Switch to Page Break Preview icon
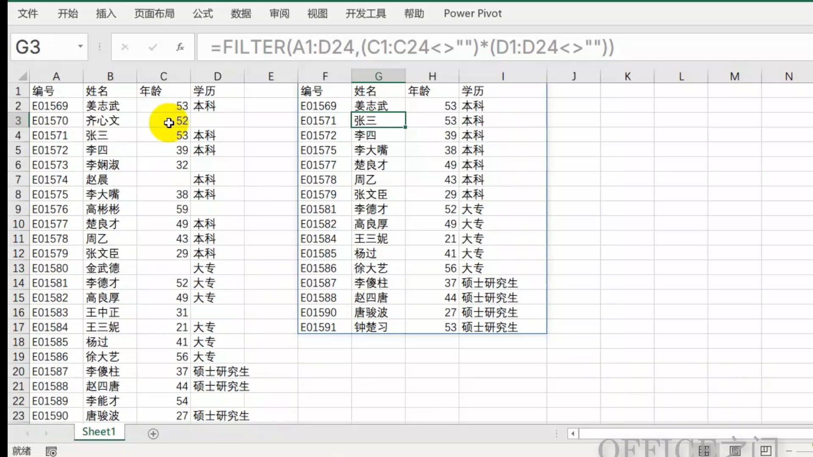Screen dimensions: 813x457 click(766, 451)
